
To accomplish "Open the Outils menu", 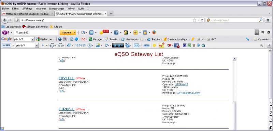I will (81, 9).
